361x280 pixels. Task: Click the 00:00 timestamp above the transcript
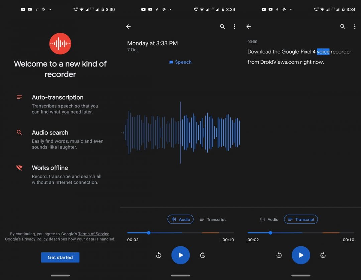pyautogui.click(x=252, y=42)
